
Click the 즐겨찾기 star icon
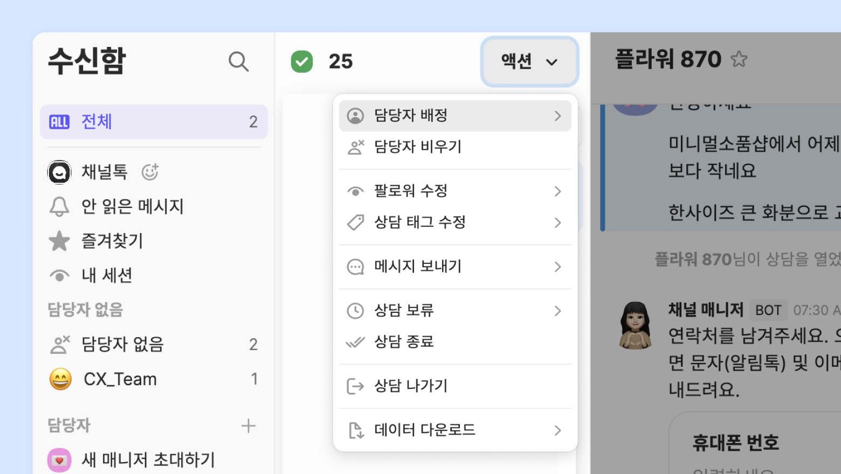[59, 241]
